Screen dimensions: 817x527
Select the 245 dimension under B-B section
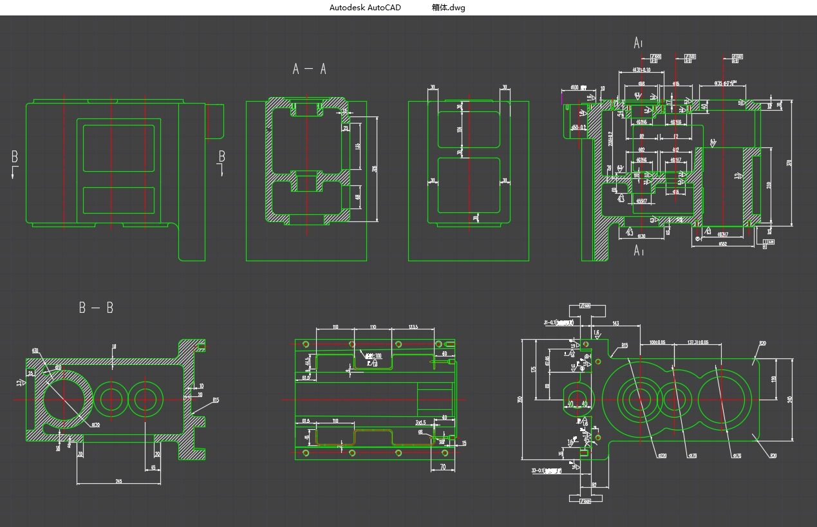pyautogui.click(x=118, y=481)
